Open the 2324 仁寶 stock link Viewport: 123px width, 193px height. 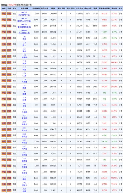24,74
